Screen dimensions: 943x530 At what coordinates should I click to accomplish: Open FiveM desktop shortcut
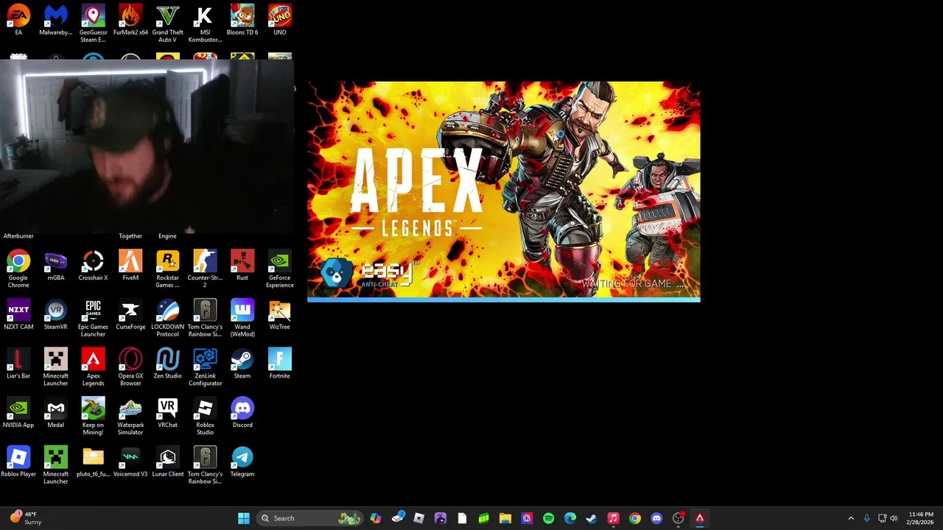130,265
